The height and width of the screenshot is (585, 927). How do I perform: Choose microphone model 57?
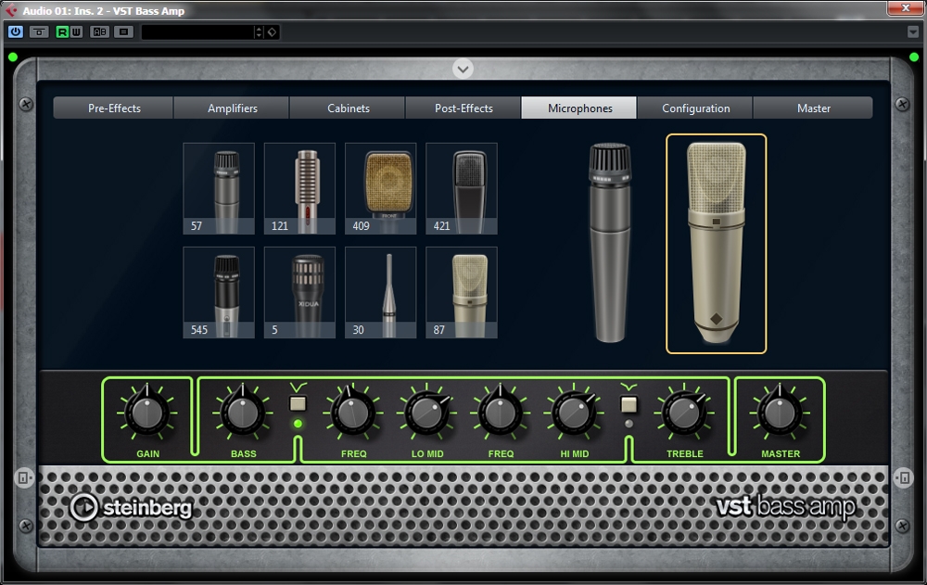tap(219, 189)
